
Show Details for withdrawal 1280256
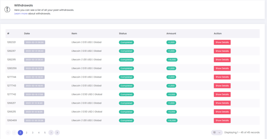[x=222, y=68]
